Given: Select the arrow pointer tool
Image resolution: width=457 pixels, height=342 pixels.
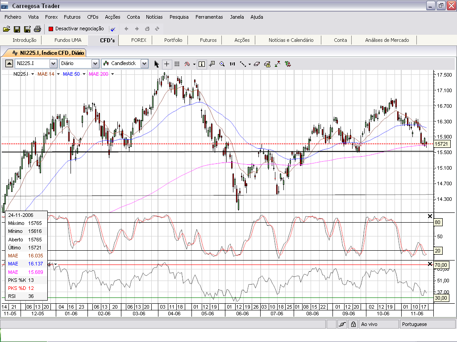Looking at the screenshot, I should click(157, 64).
